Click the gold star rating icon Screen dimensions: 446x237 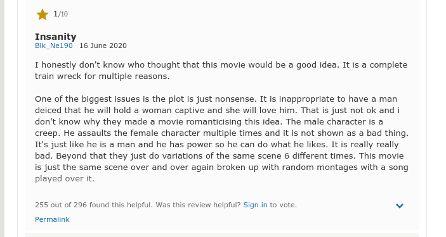point(43,15)
